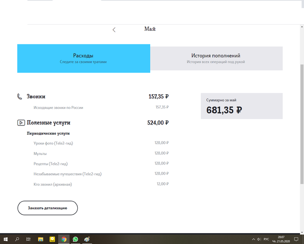Click the 681,35 ₽ monthly total
304x244 pixels.
click(x=224, y=110)
